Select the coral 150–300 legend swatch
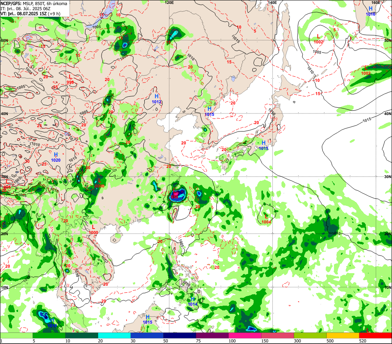392x344 pixels. (x=278, y=335)
